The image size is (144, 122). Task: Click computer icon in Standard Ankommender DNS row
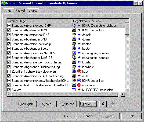74,35
